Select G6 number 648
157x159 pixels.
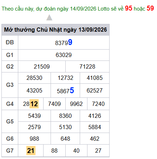tap(65, 139)
